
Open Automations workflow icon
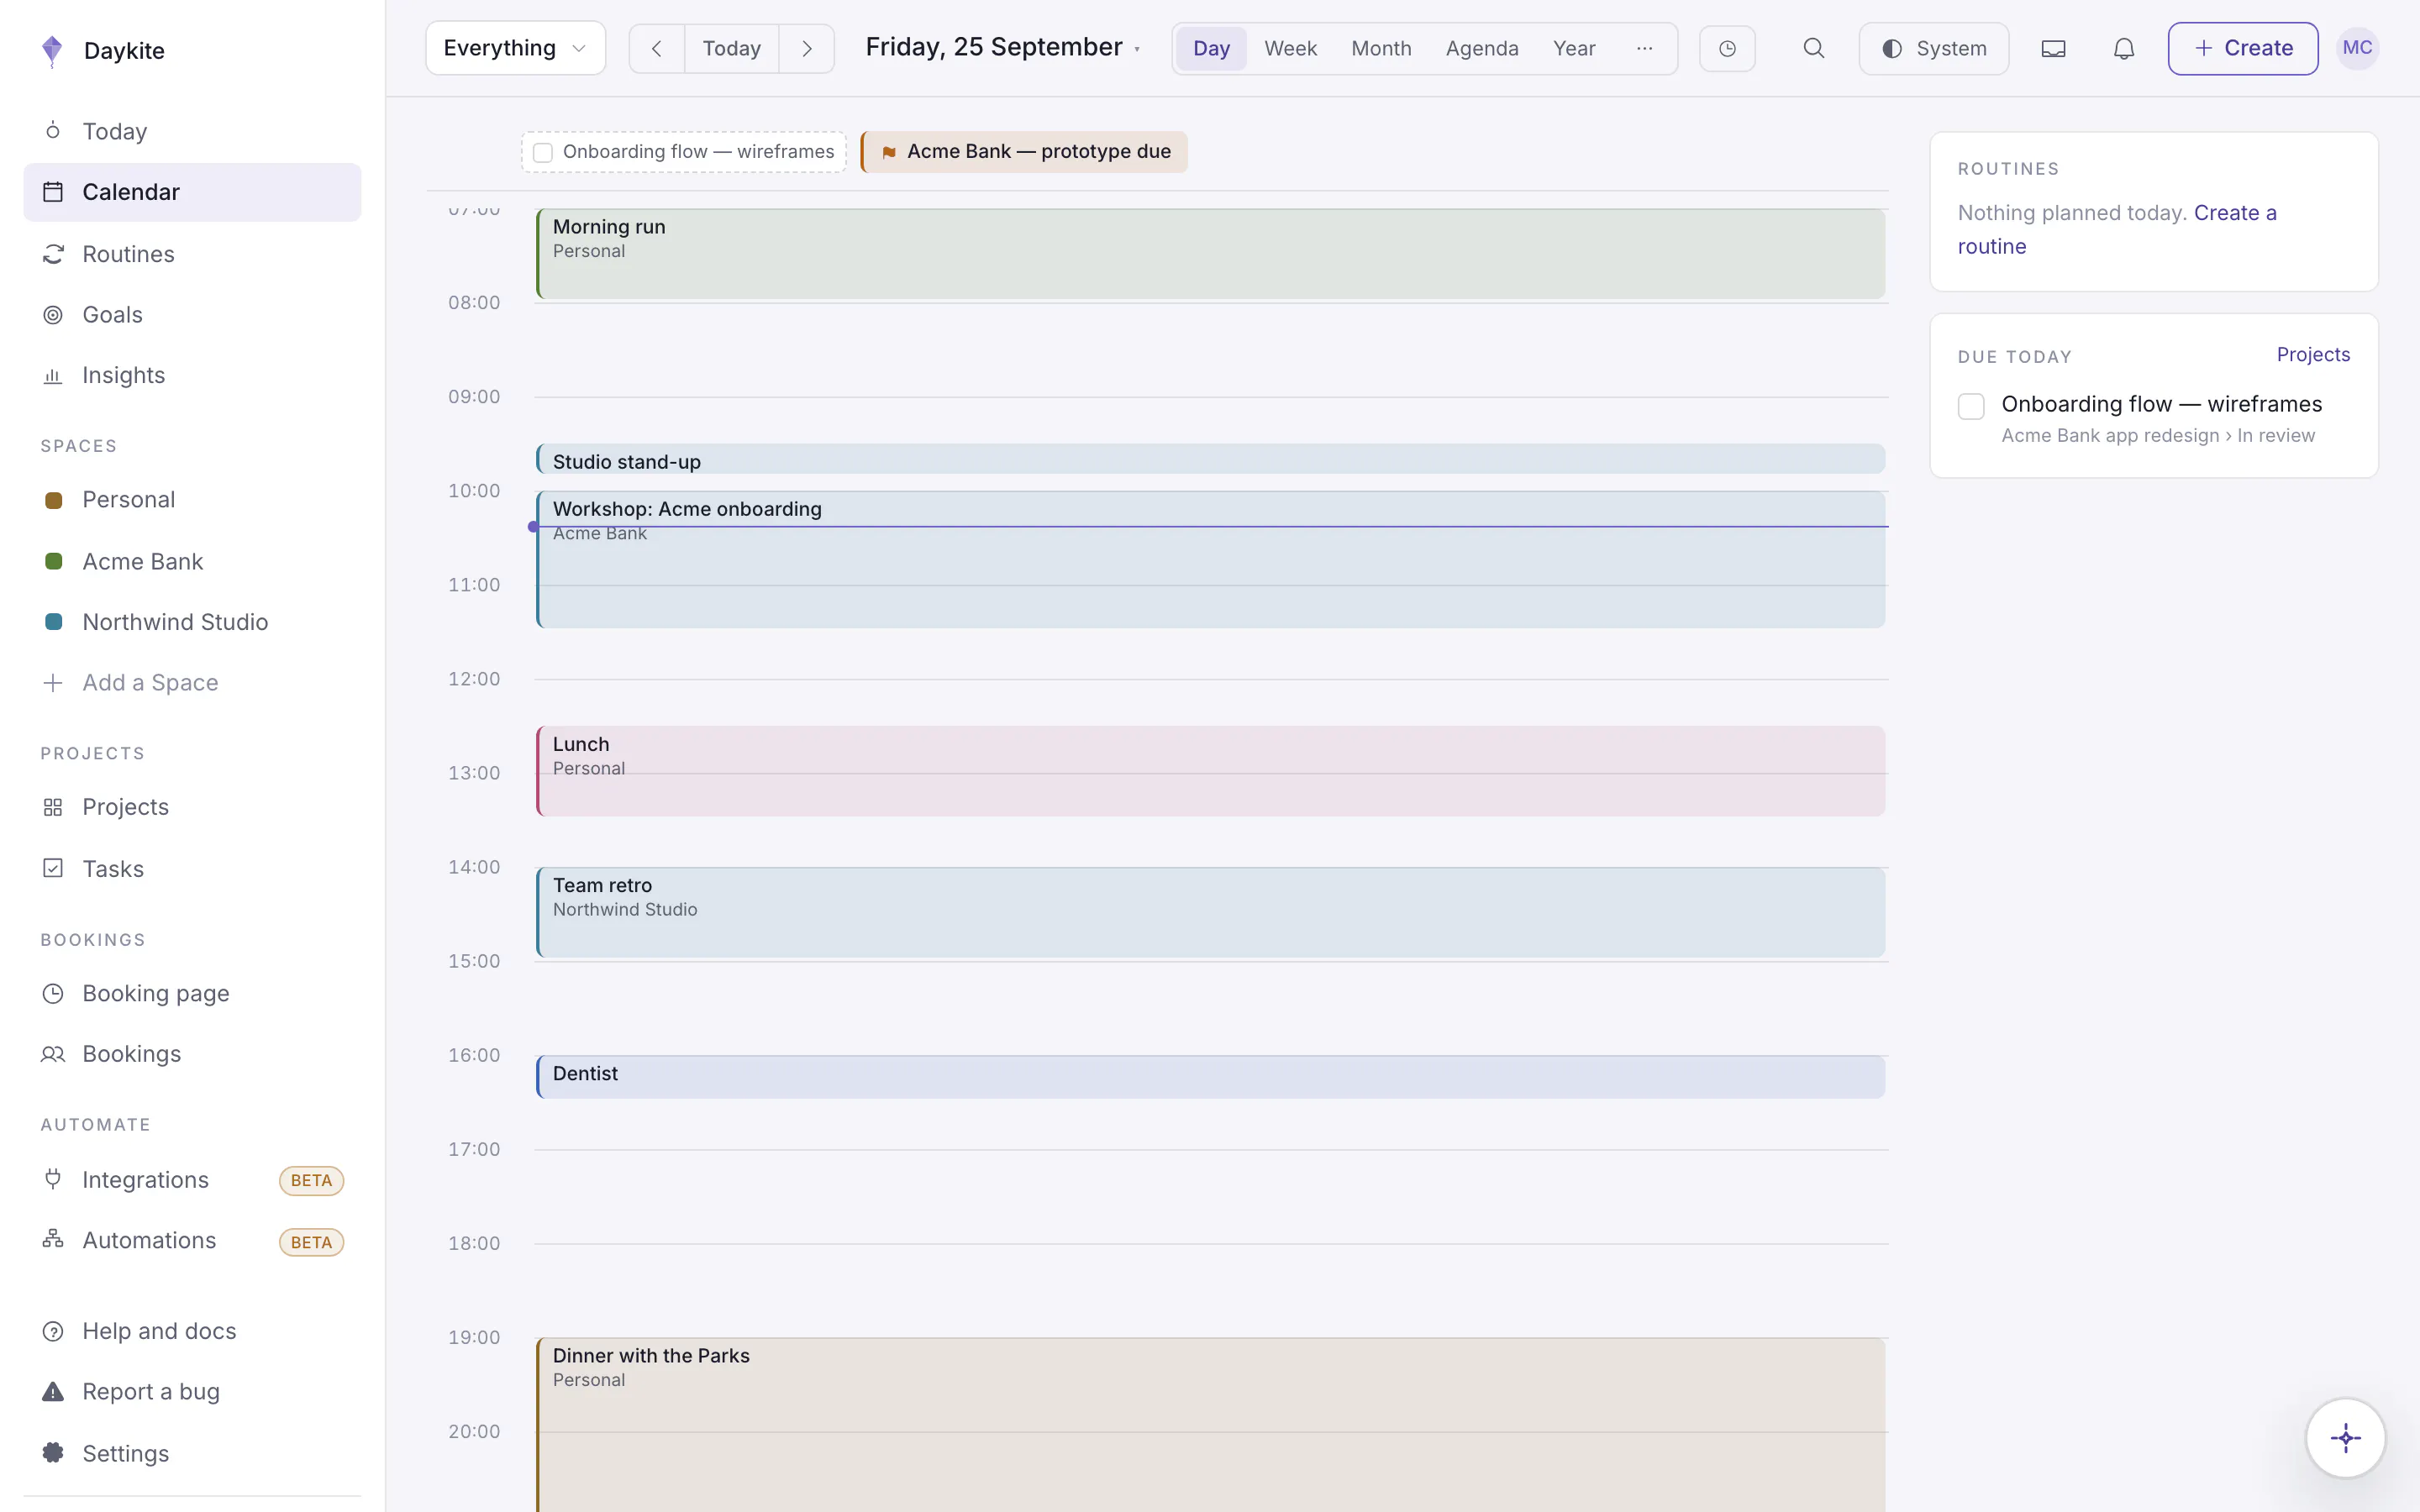point(53,1240)
